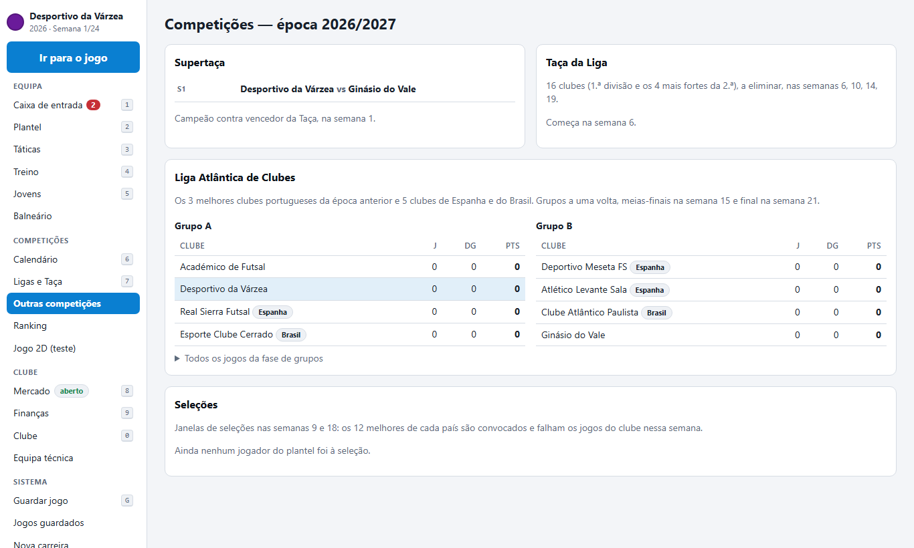The image size is (914, 548).
Task: Open the Ranking page
Action: tap(73, 325)
